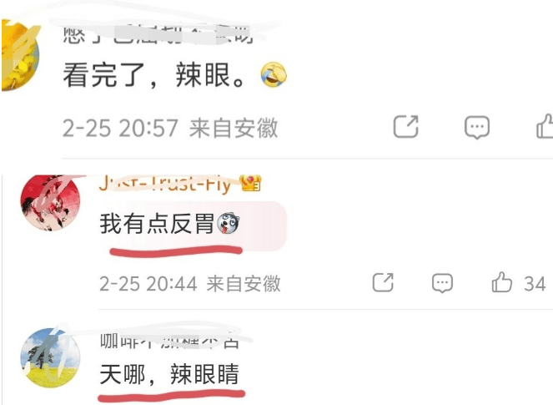Open the username above "看完了，辣眼。"

[x=158, y=34]
